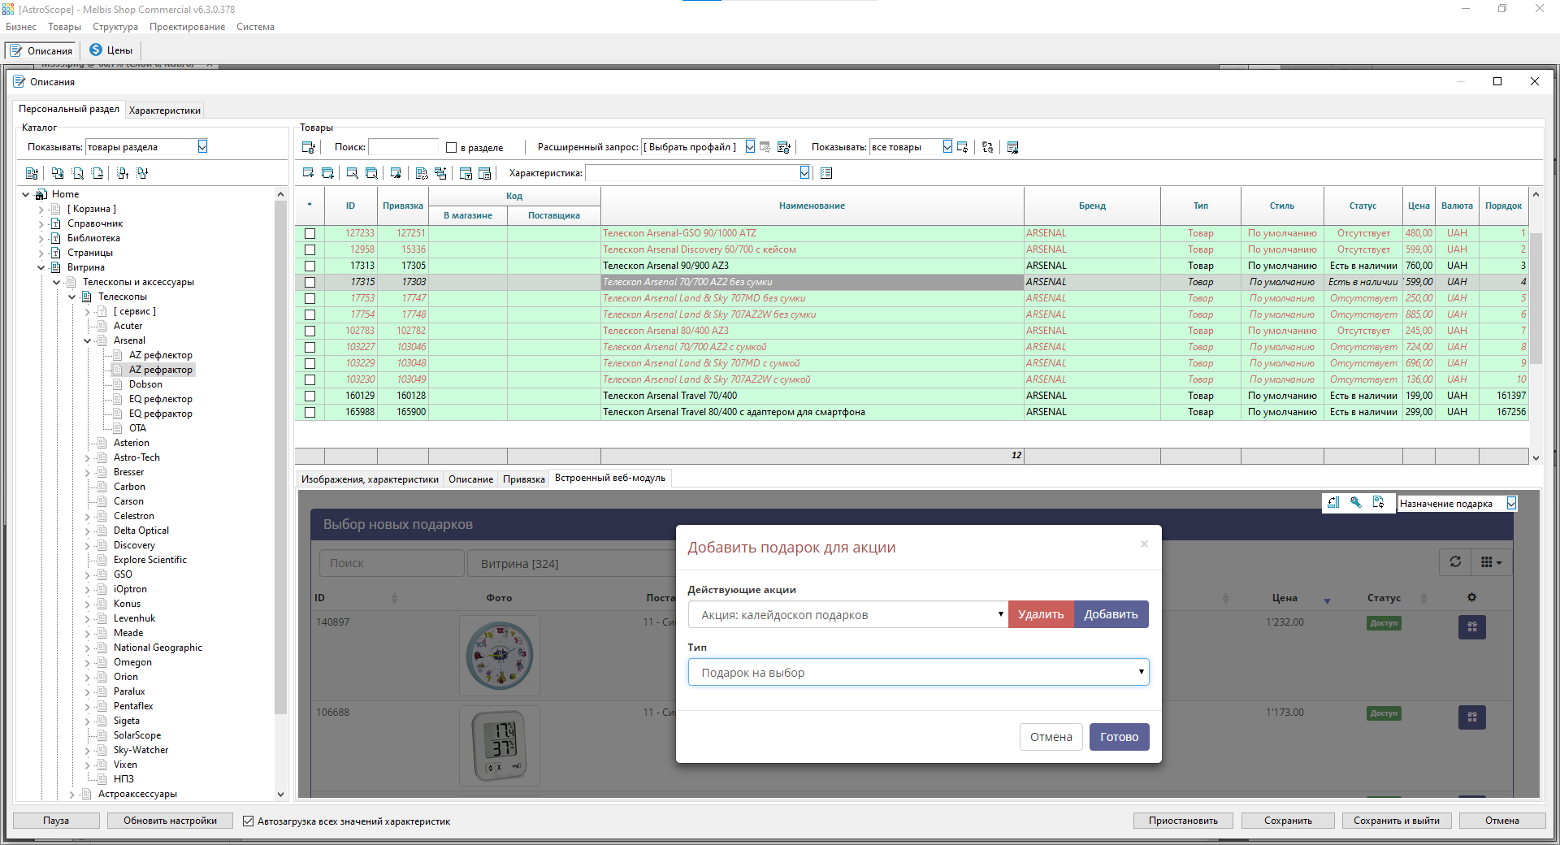
Task: Check the row for Телескоп Arsenal Travel 70/400
Action: (x=310, y=396)
